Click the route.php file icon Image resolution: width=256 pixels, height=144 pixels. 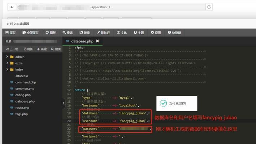click(12, 108)
